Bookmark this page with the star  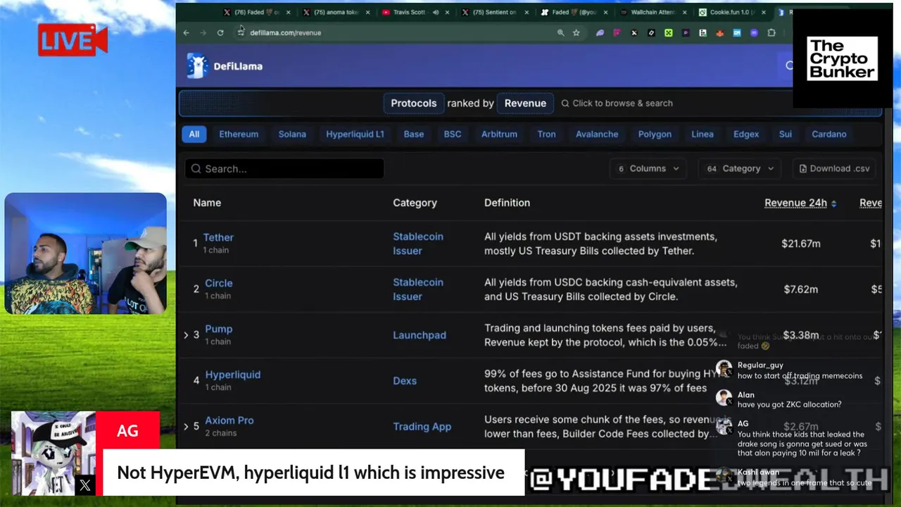tap(576, 32)
